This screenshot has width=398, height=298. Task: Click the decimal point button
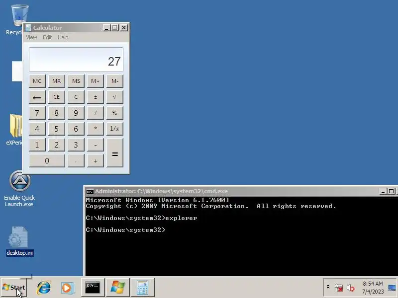76,161
